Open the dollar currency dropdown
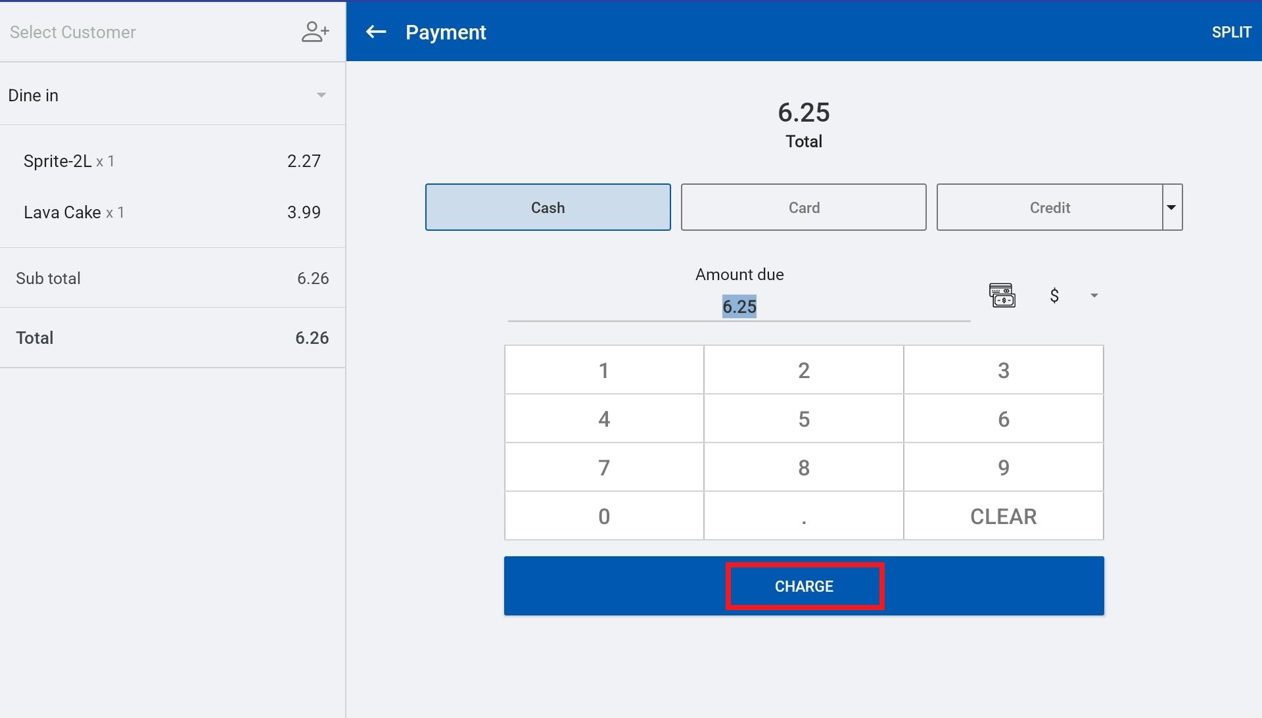Screen dimensions: 1262x718 (1094, 296)
